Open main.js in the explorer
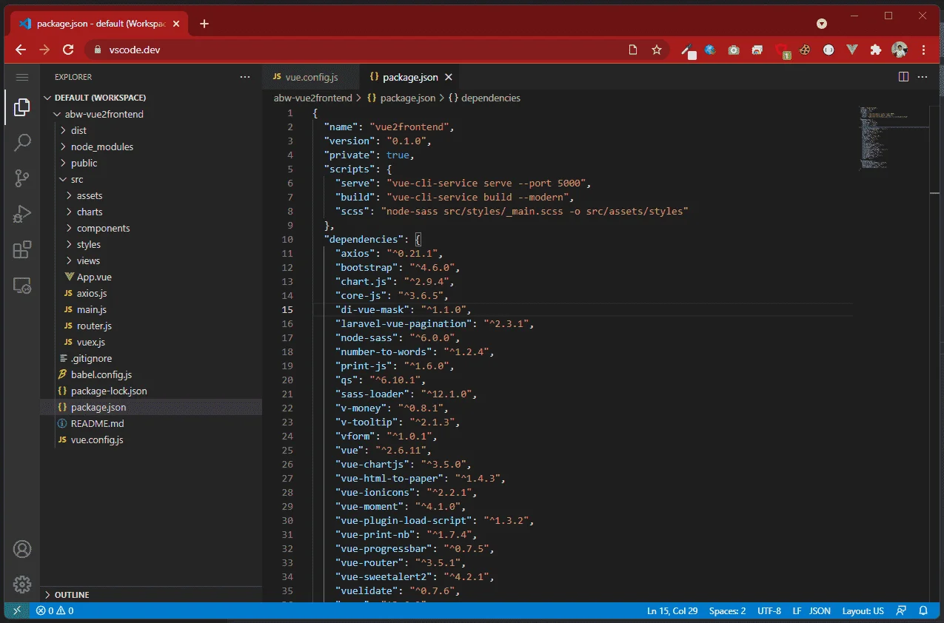 (x=92, y=309)
